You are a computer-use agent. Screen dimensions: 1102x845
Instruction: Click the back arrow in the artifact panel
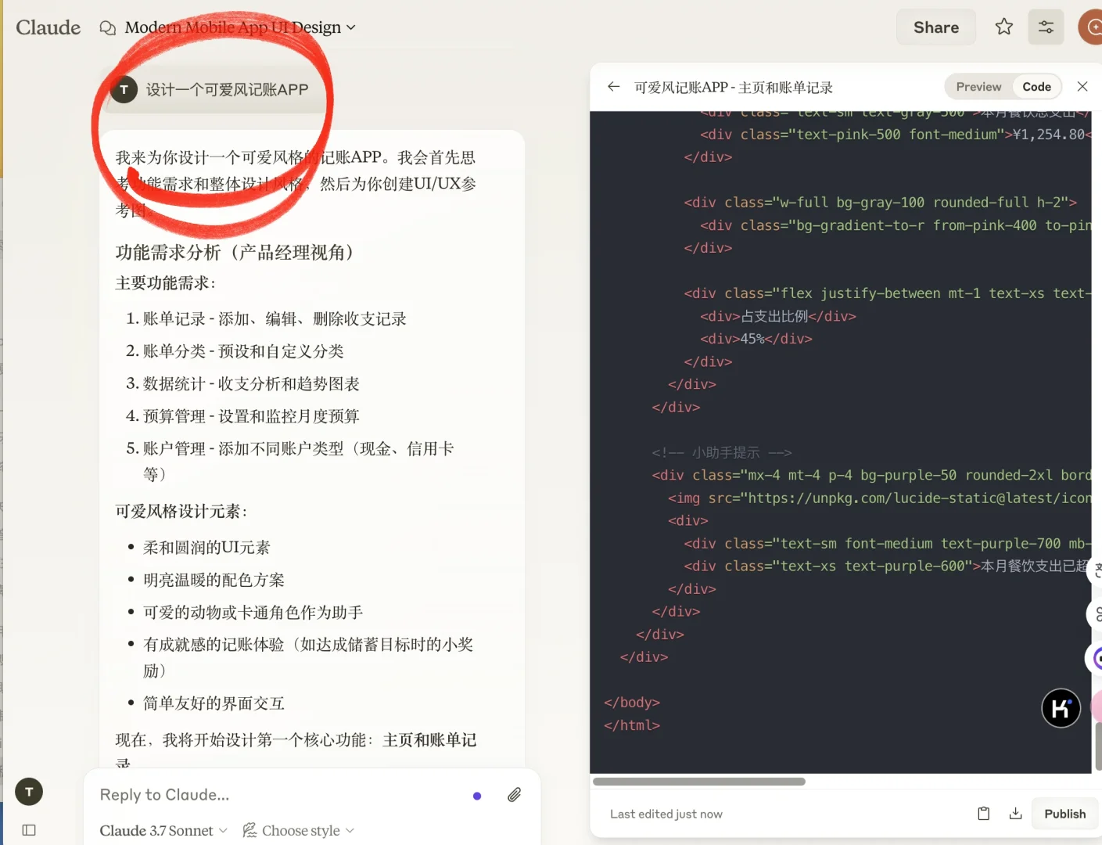(x=613, y=86)
